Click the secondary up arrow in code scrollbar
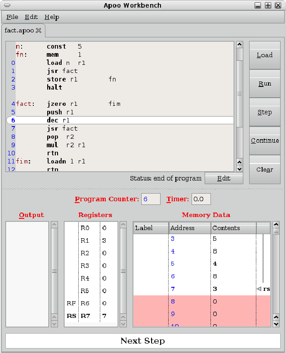The width and height of the screenshot is (286, 353). click(x=239, y=162)
